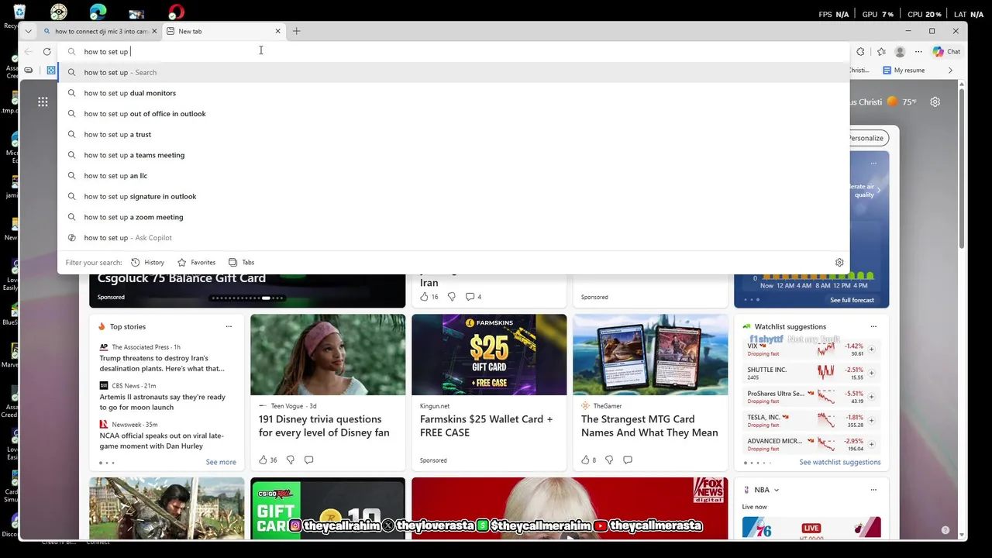Like the Iran news article with 16 likes

pyautogui.click(x=424, y=297)
